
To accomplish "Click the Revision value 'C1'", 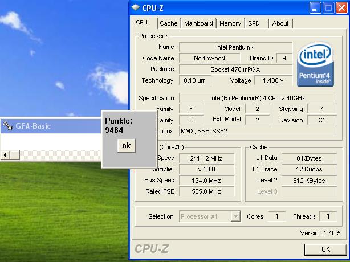I will click(322, 120).
